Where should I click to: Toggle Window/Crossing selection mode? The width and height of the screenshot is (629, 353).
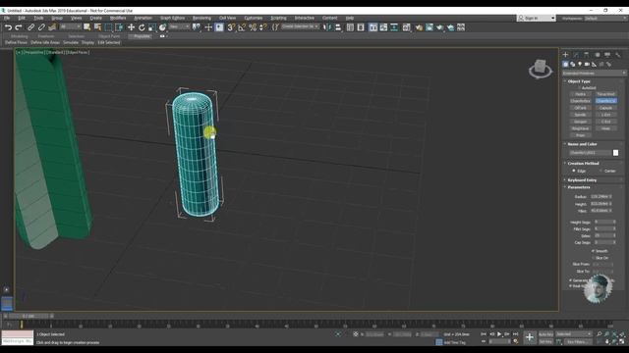[119, 27]
